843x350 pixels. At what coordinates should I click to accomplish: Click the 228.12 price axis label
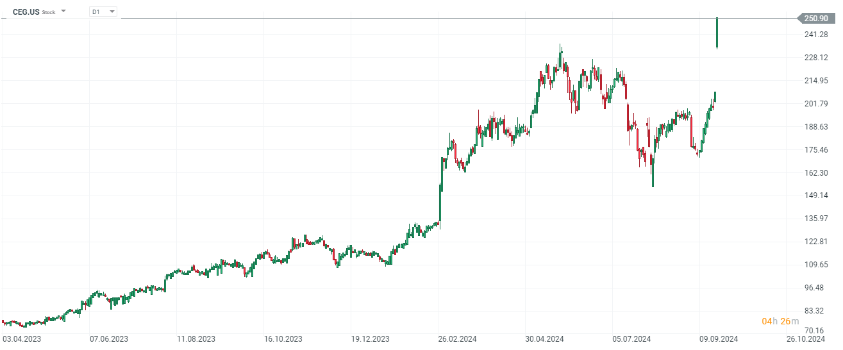[x=815, y=58]
